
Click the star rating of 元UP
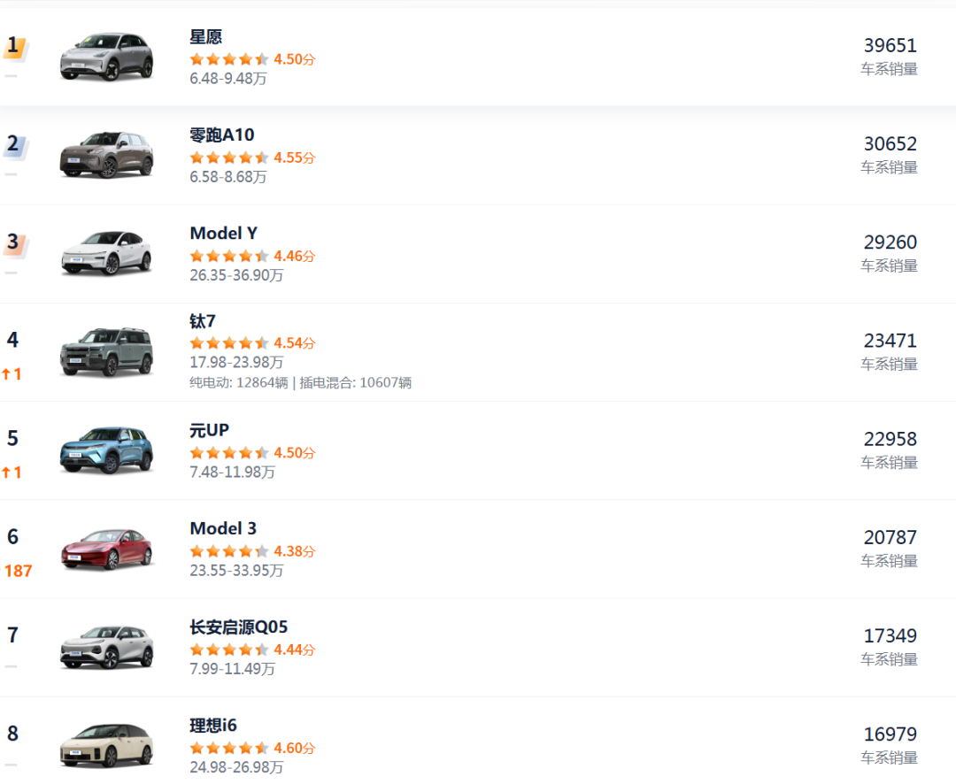coord(229,453)
